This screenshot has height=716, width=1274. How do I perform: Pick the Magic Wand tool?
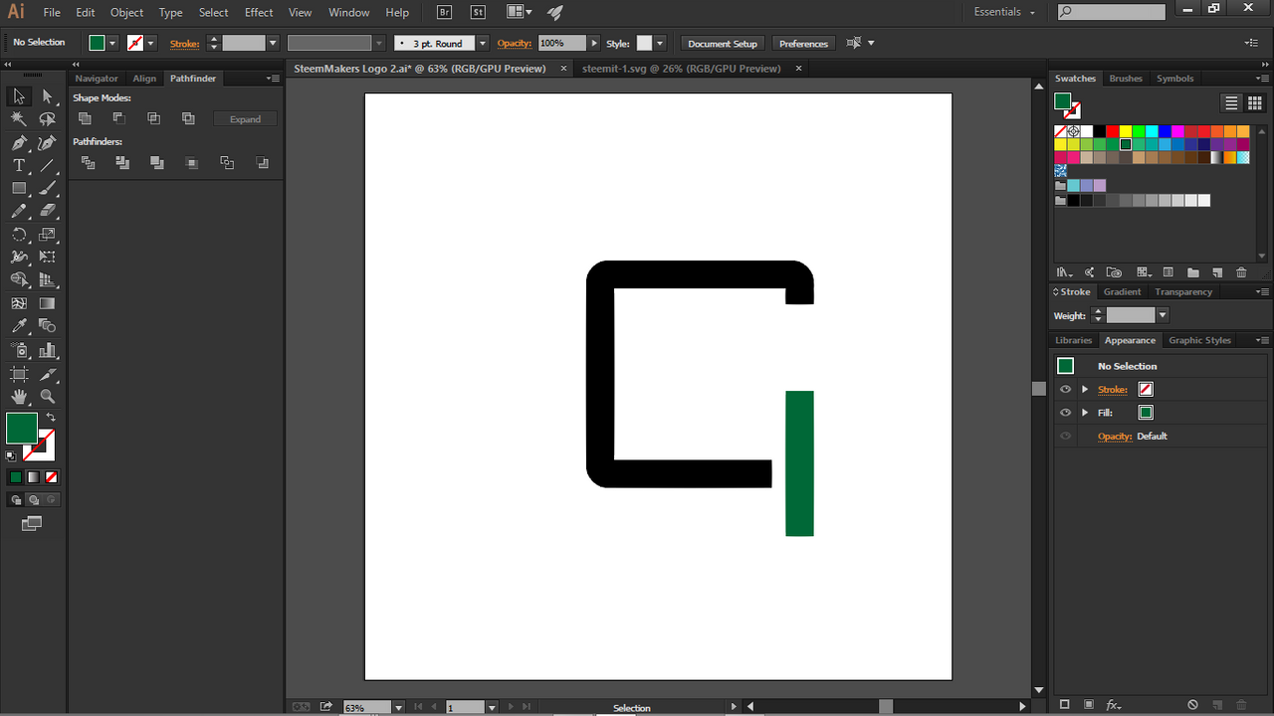pos(19,119)
